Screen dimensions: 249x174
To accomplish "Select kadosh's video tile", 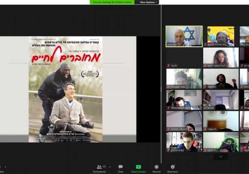I will [x=221, y=79].
